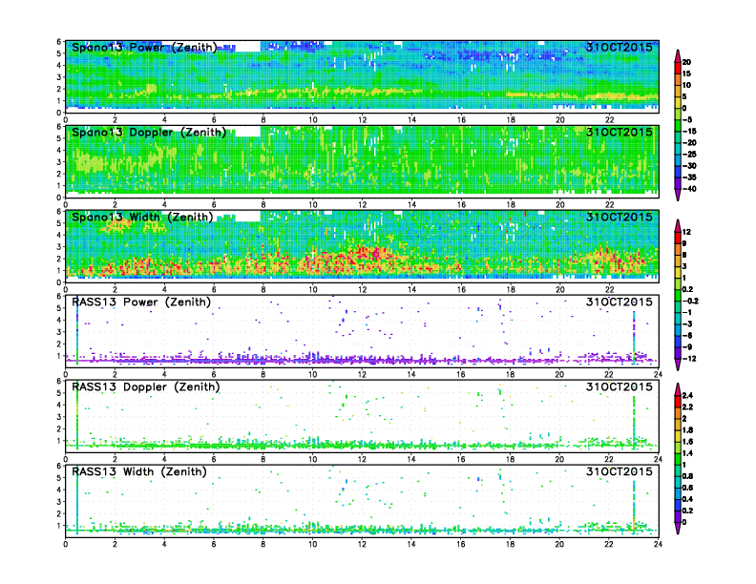Image resolution: width=756 pixels, height=584 pixels.
Task: Click the "2.2" label on the bottom colorbar
Action: [x=688, y=407]
